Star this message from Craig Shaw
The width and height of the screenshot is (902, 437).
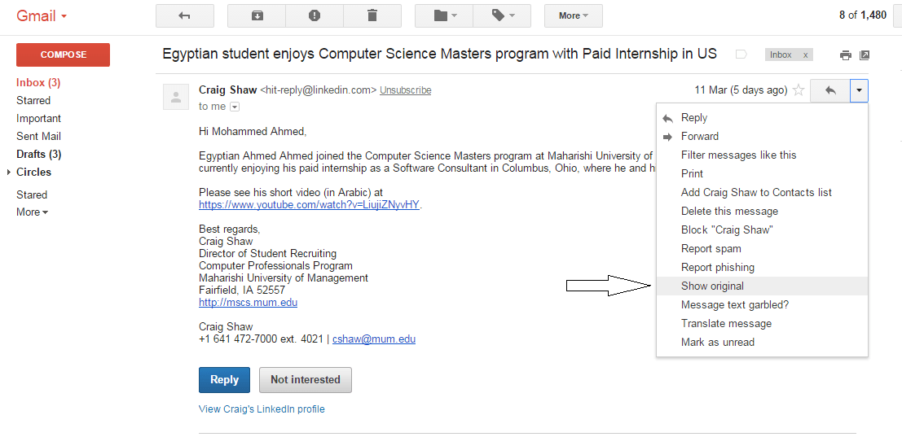coord(799,90)
